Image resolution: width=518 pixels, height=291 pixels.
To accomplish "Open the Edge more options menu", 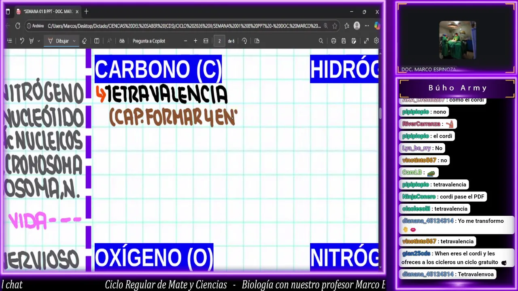I will coord(367,26).
